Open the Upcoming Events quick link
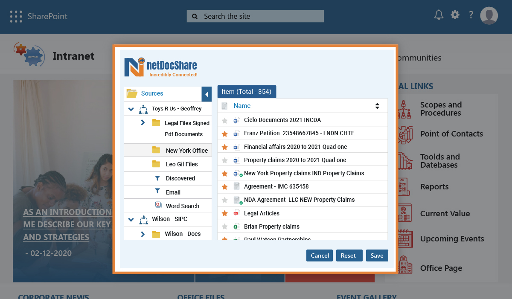 coord(452,239)
